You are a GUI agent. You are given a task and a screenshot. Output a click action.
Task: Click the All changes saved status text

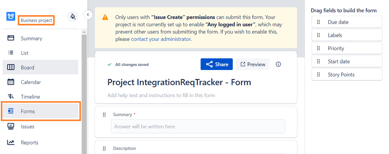pos(132,65)
